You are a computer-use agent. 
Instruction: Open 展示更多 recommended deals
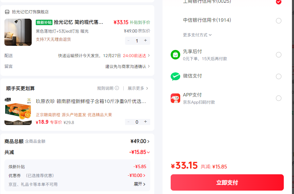click(138, 88)
